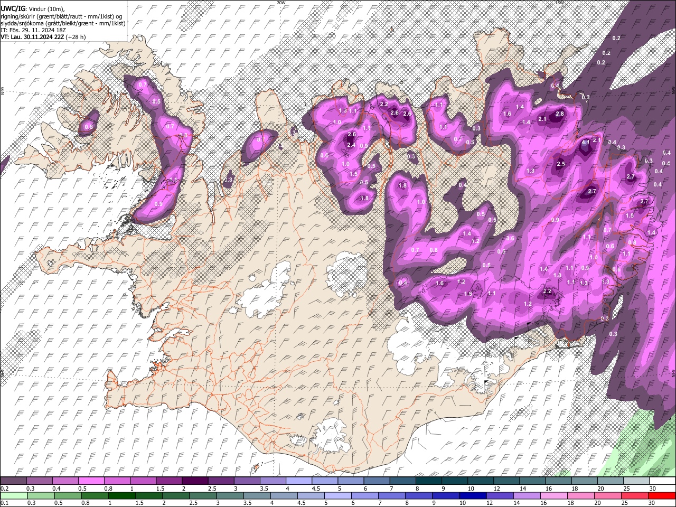The width and height of the screenshot is (676, 507).
Task: Pick the lower scale violet swatch at 12
Action: pos(500,495)
